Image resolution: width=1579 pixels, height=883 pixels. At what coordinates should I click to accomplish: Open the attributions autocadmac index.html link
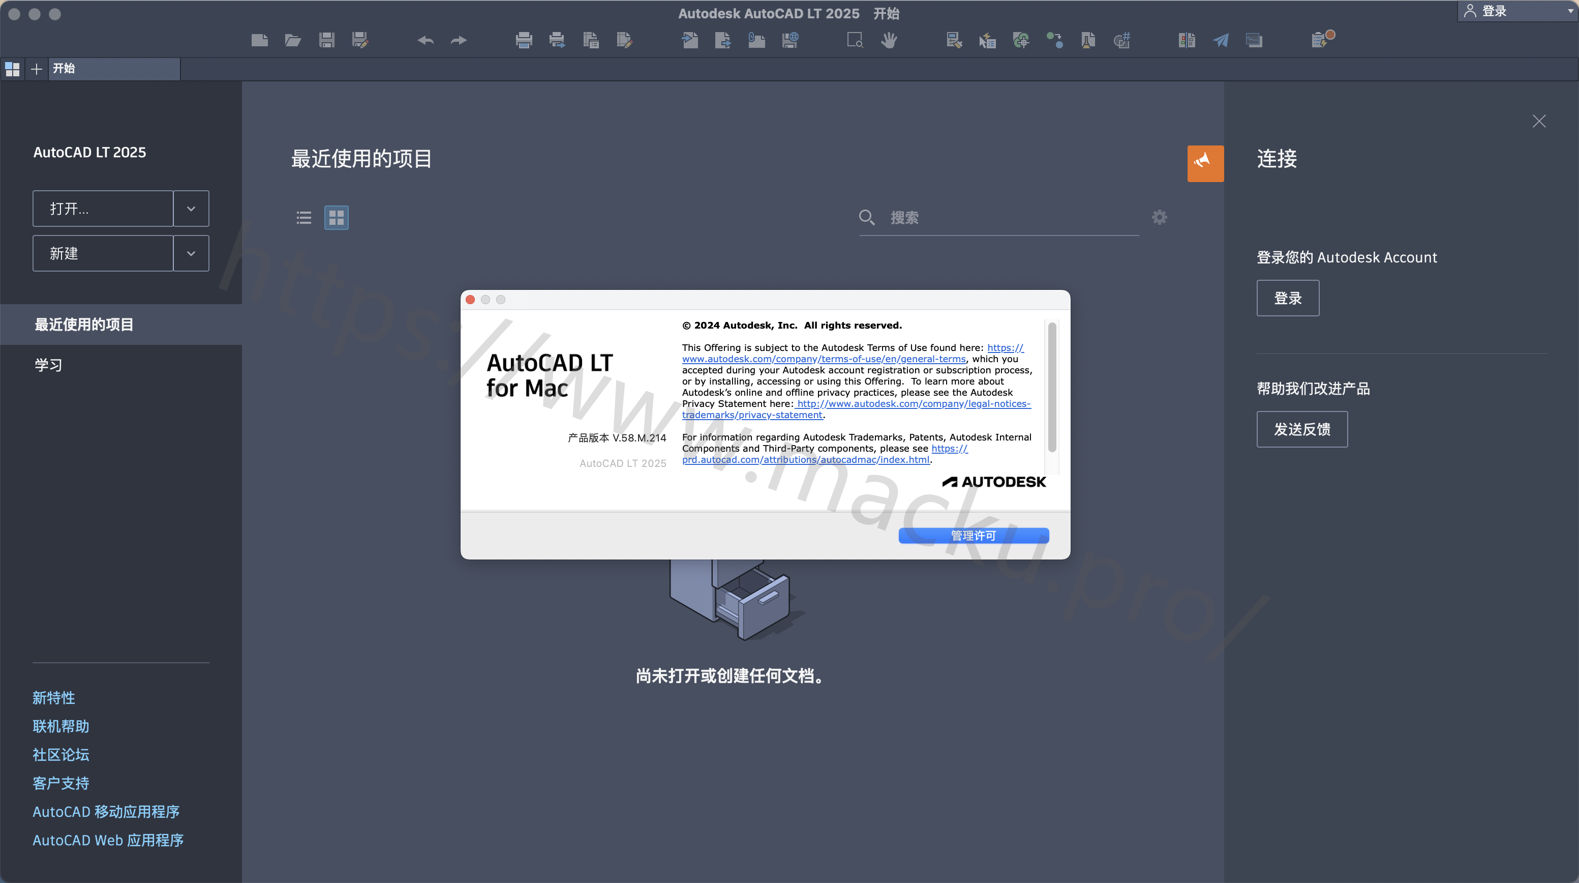[806, 459]
